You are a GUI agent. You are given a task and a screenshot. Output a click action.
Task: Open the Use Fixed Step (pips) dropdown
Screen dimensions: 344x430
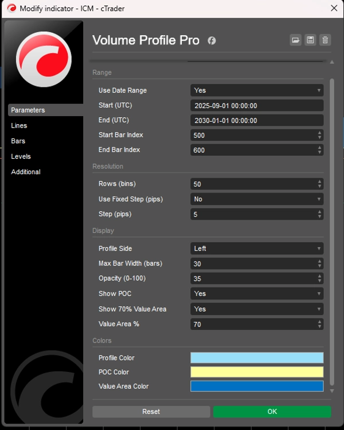(x=257, y=199)
